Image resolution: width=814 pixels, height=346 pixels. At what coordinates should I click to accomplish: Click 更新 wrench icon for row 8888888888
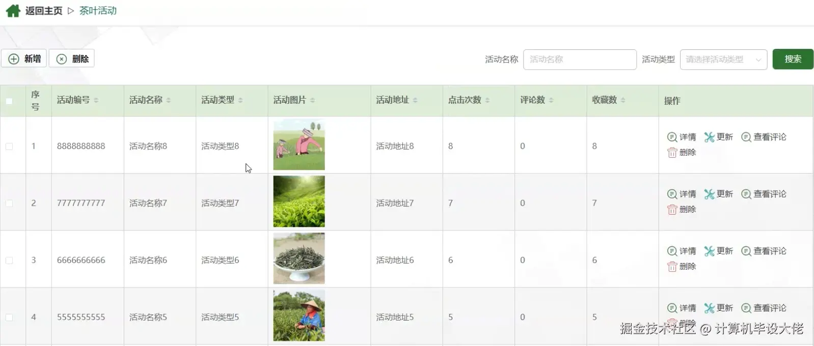tap(709, 137)
